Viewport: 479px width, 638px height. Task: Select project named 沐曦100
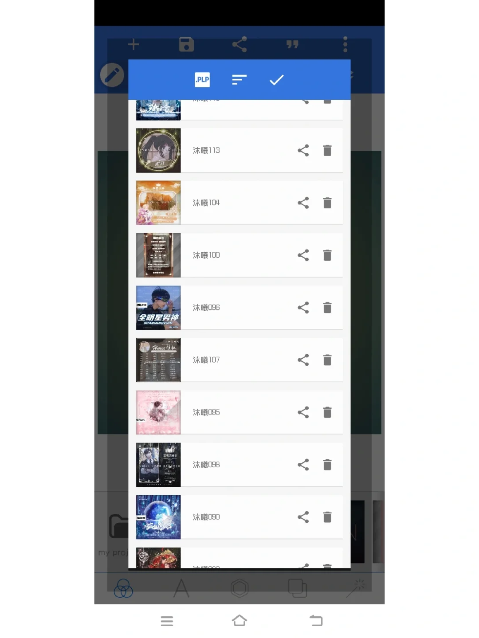click(206, 255)
